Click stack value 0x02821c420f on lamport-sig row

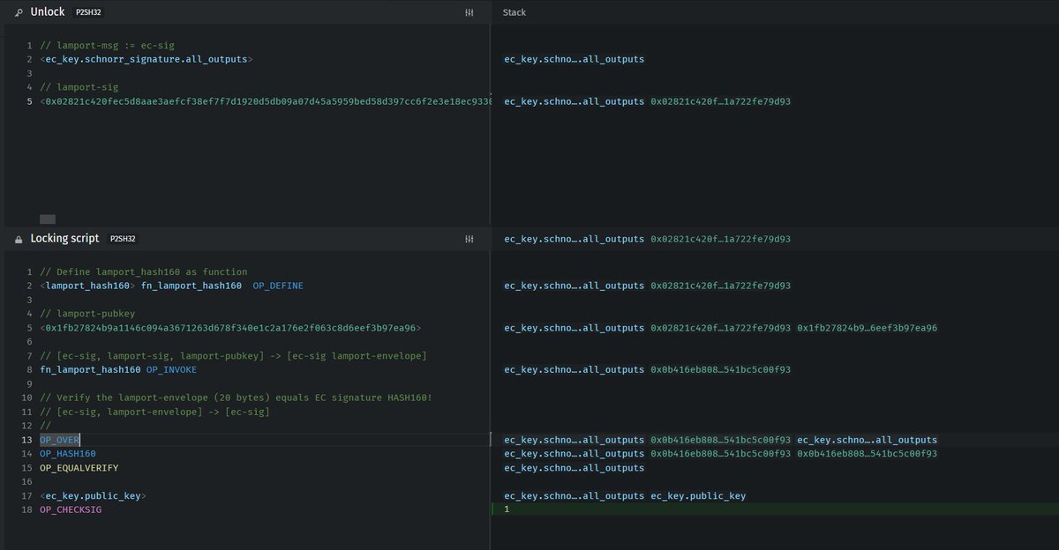pyautogui.click(x=721, y=101)
